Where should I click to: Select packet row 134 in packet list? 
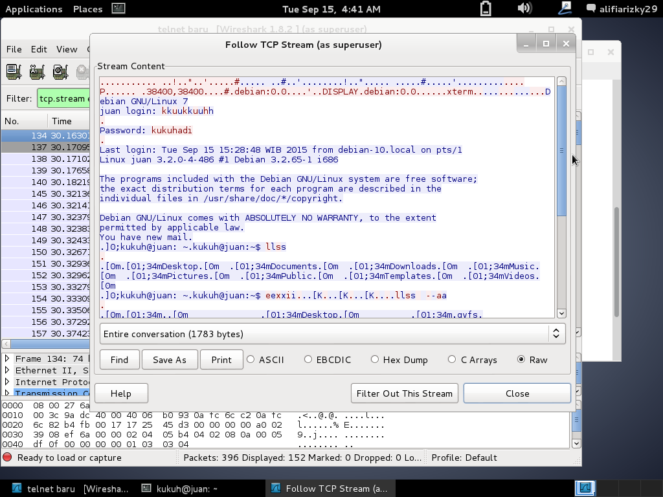46,135
